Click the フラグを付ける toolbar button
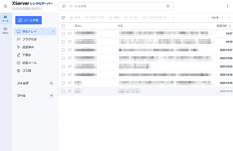The image size is (233, 151). 155,18
